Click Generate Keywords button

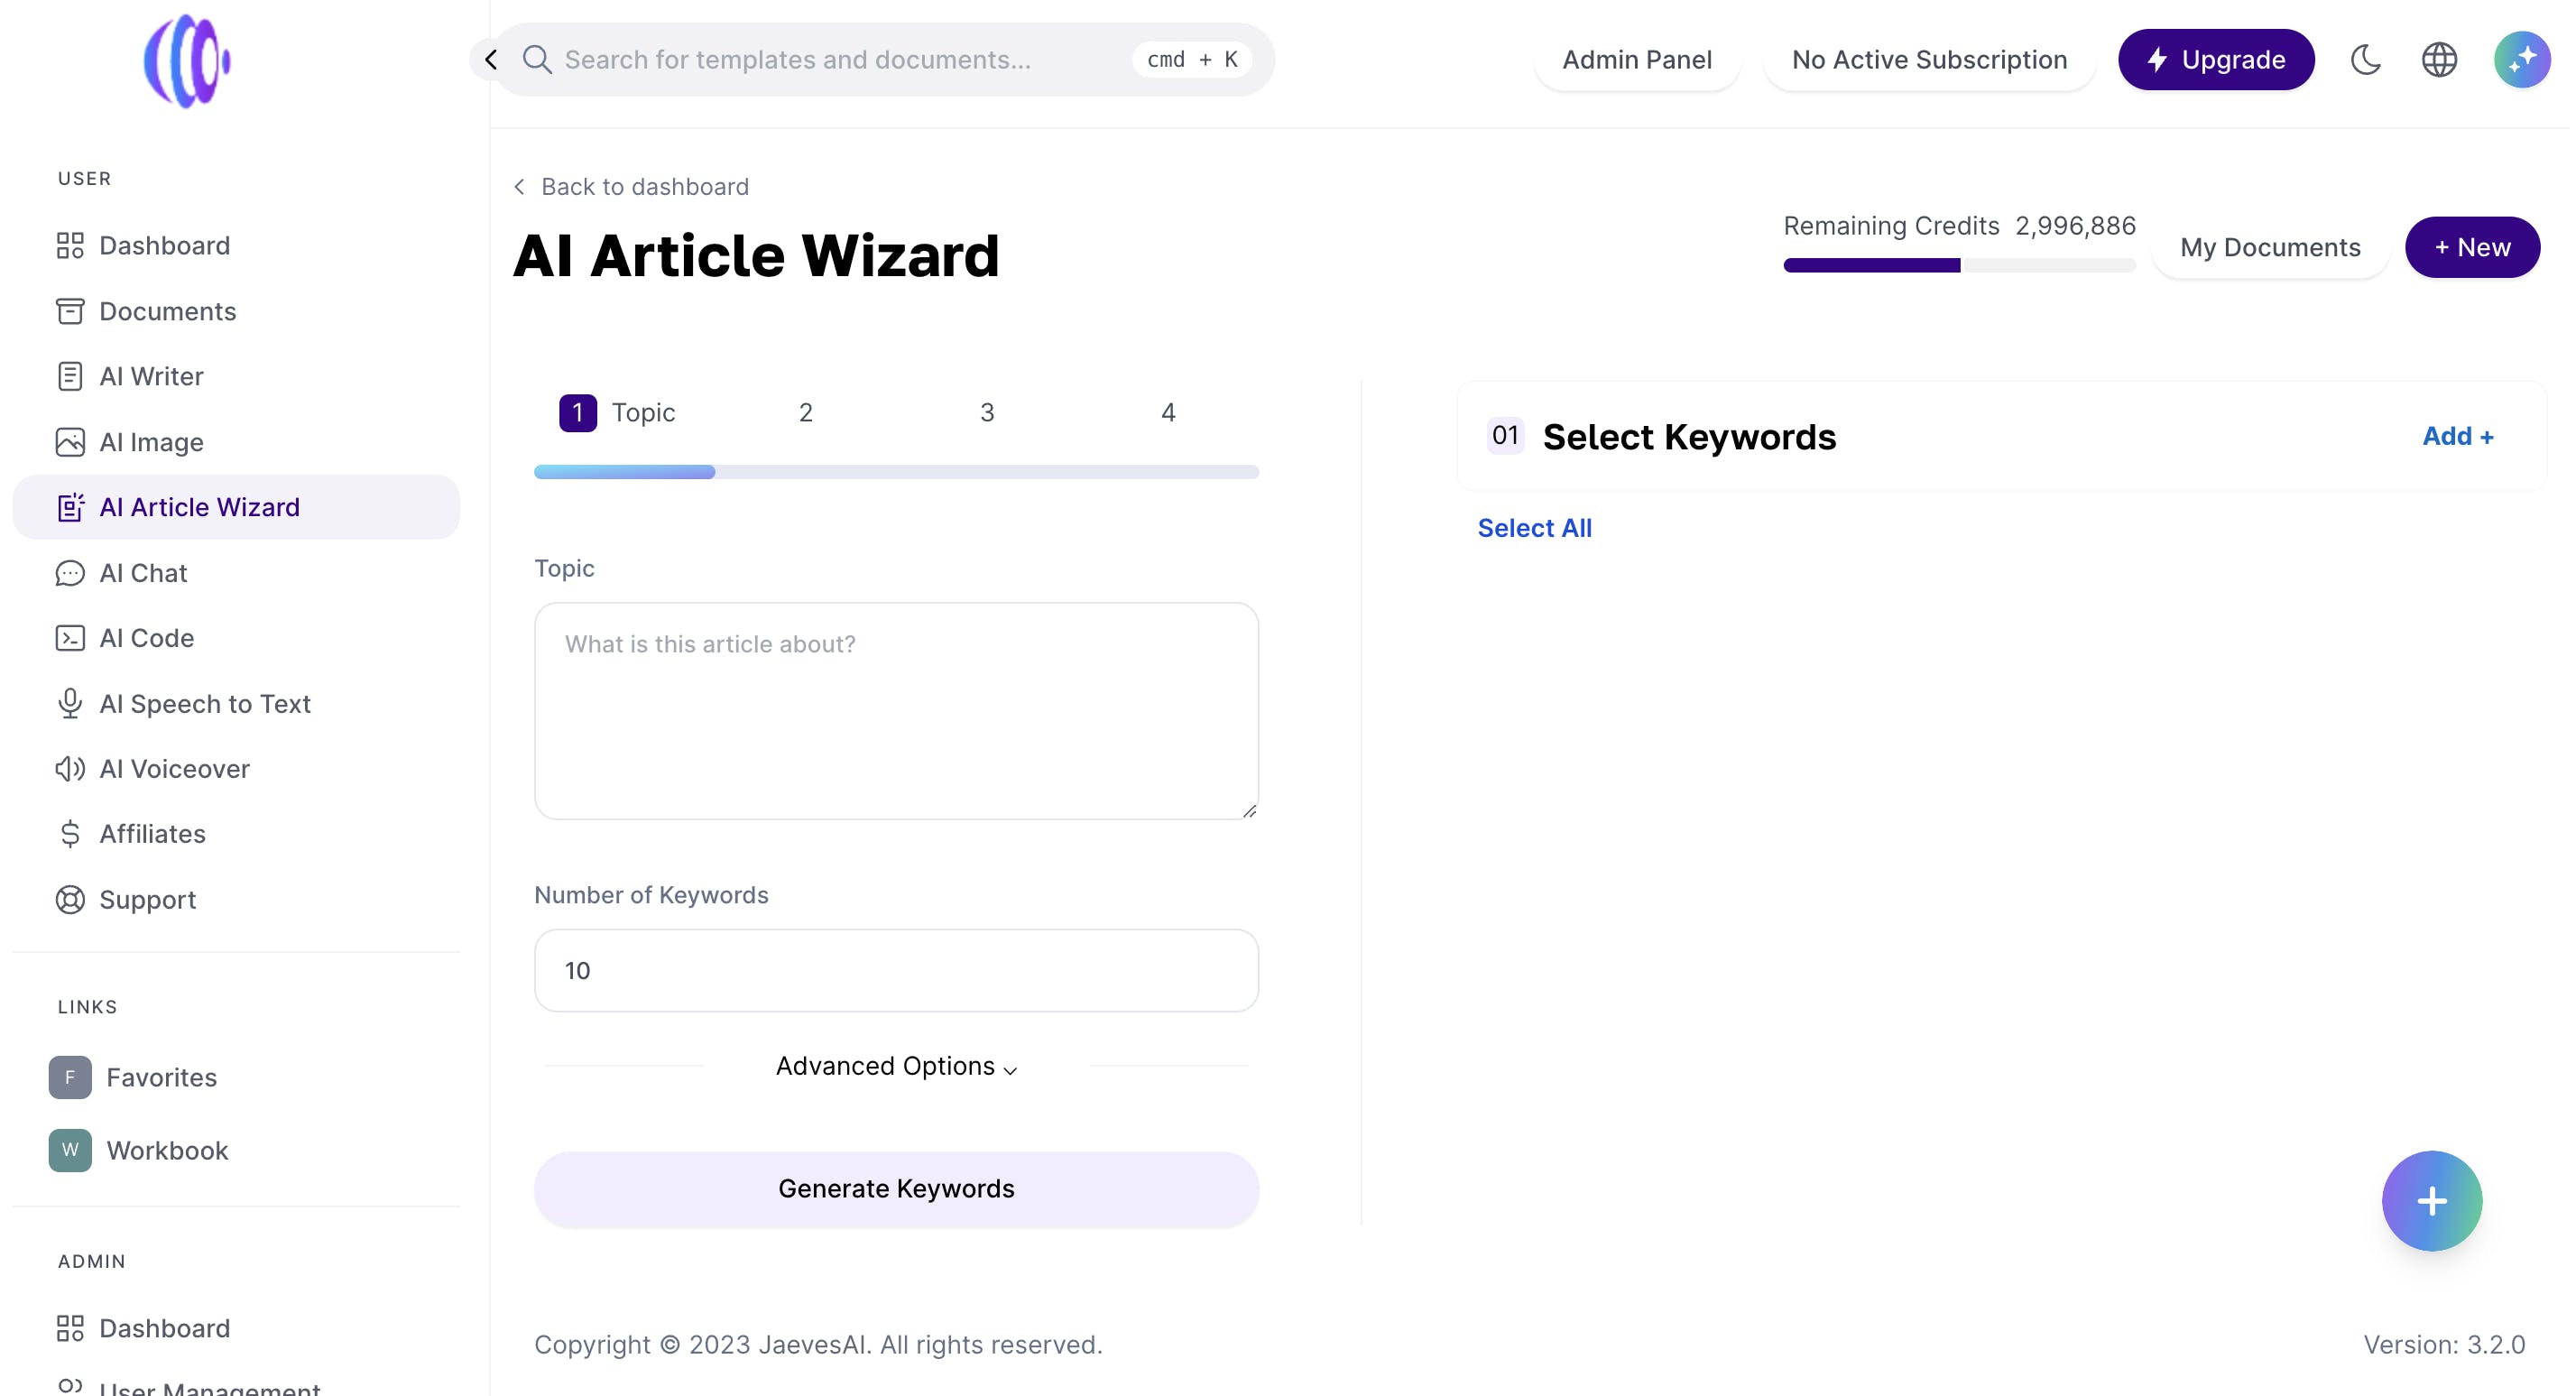tap(896, 1189)
